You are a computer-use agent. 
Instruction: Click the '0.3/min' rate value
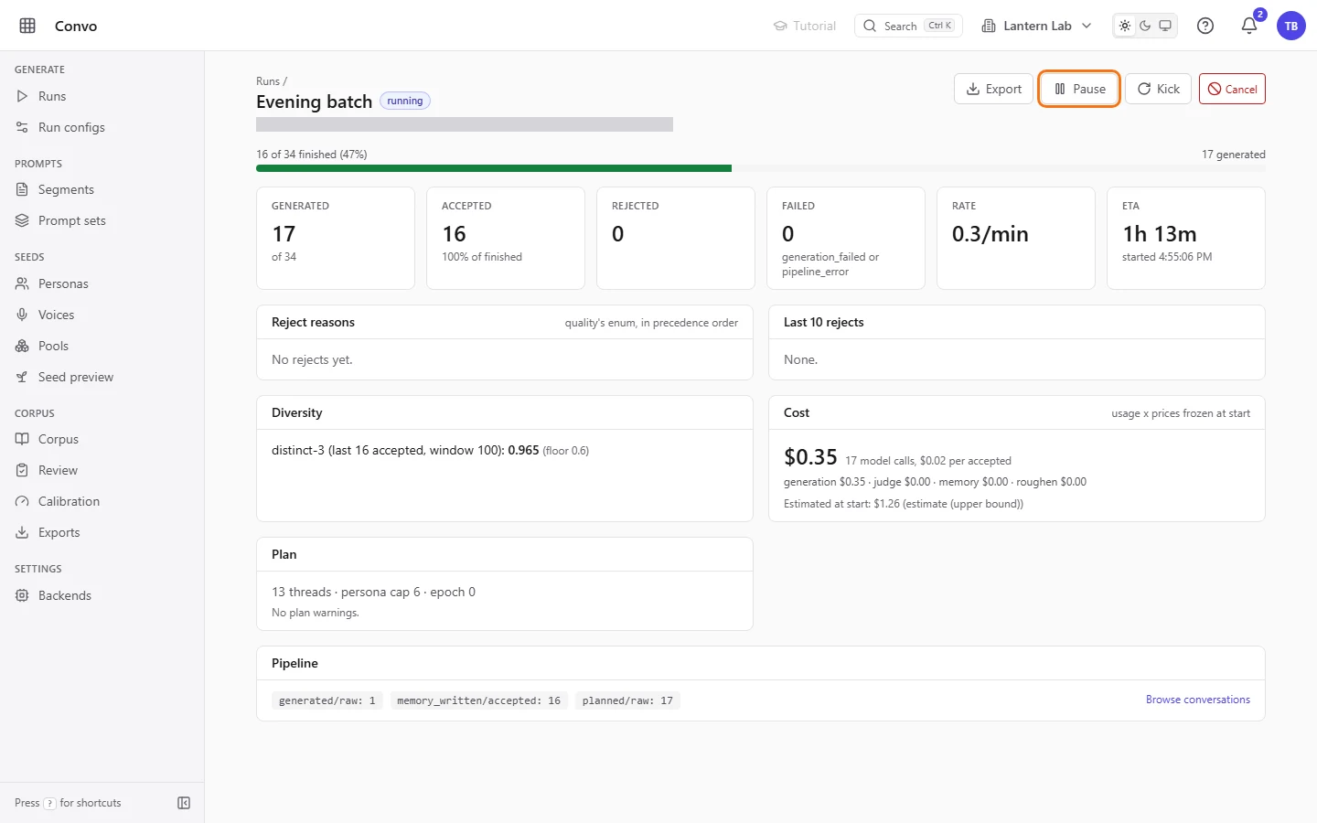[990, 234]
